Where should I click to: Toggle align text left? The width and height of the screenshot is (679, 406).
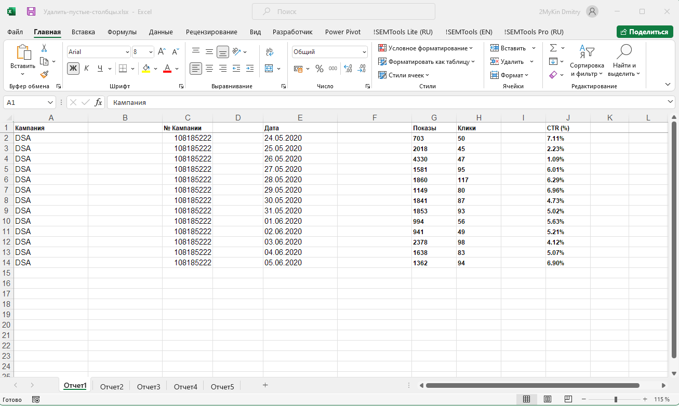point(196,68)
